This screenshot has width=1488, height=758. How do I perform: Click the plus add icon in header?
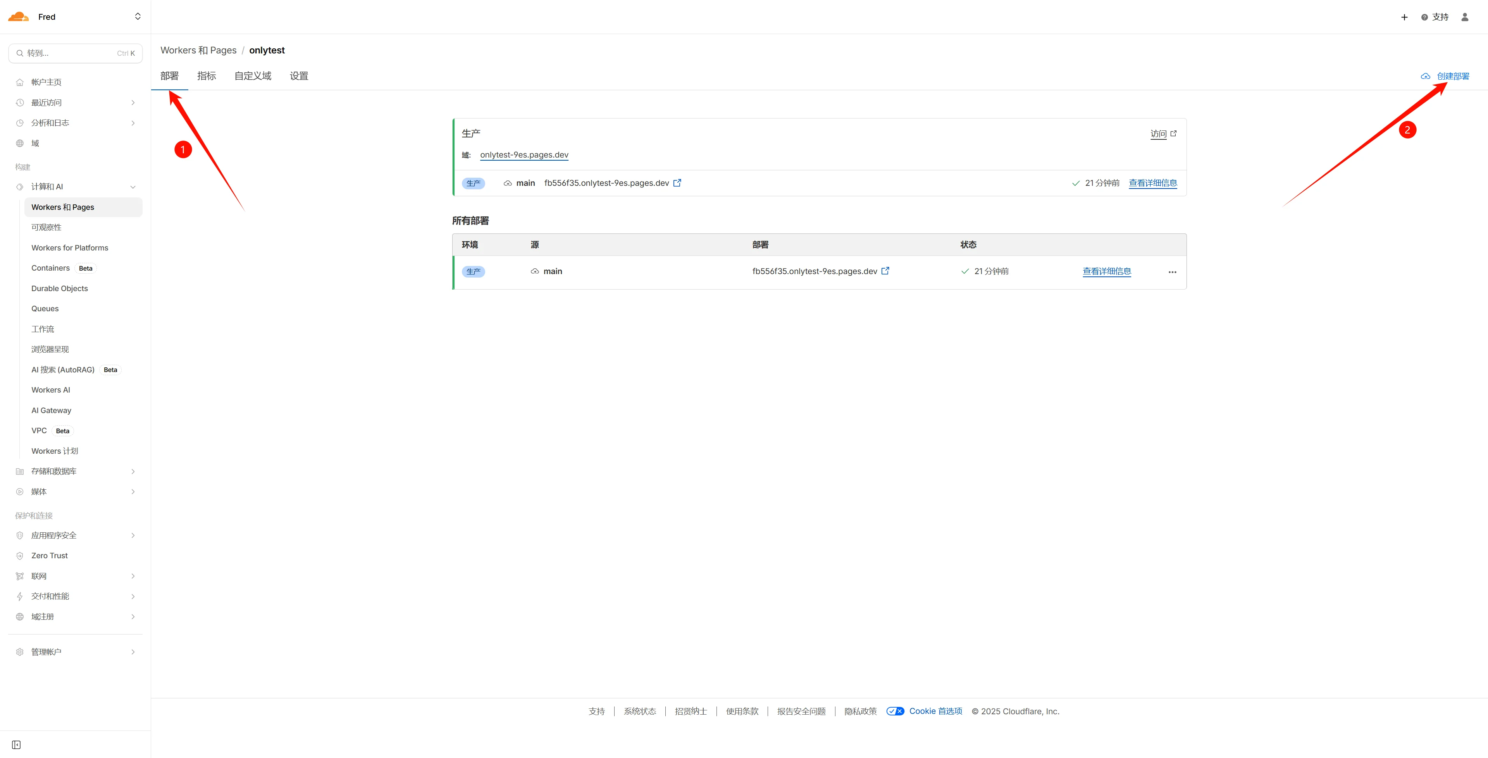(x=1404, y=17)
